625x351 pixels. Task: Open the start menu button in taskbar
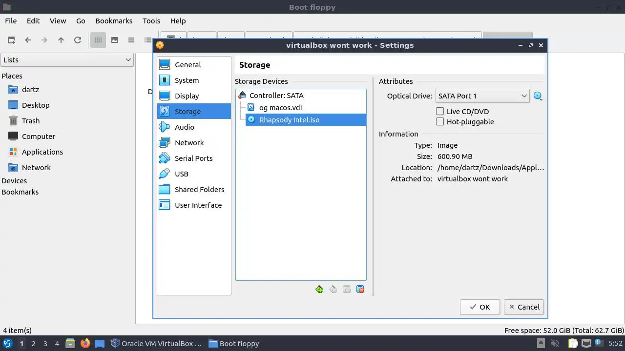point(8,343)
